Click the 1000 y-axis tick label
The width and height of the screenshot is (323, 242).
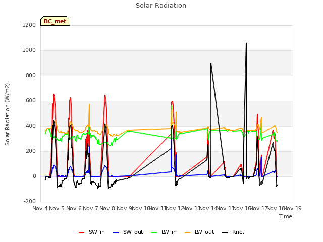coord(29,50)
